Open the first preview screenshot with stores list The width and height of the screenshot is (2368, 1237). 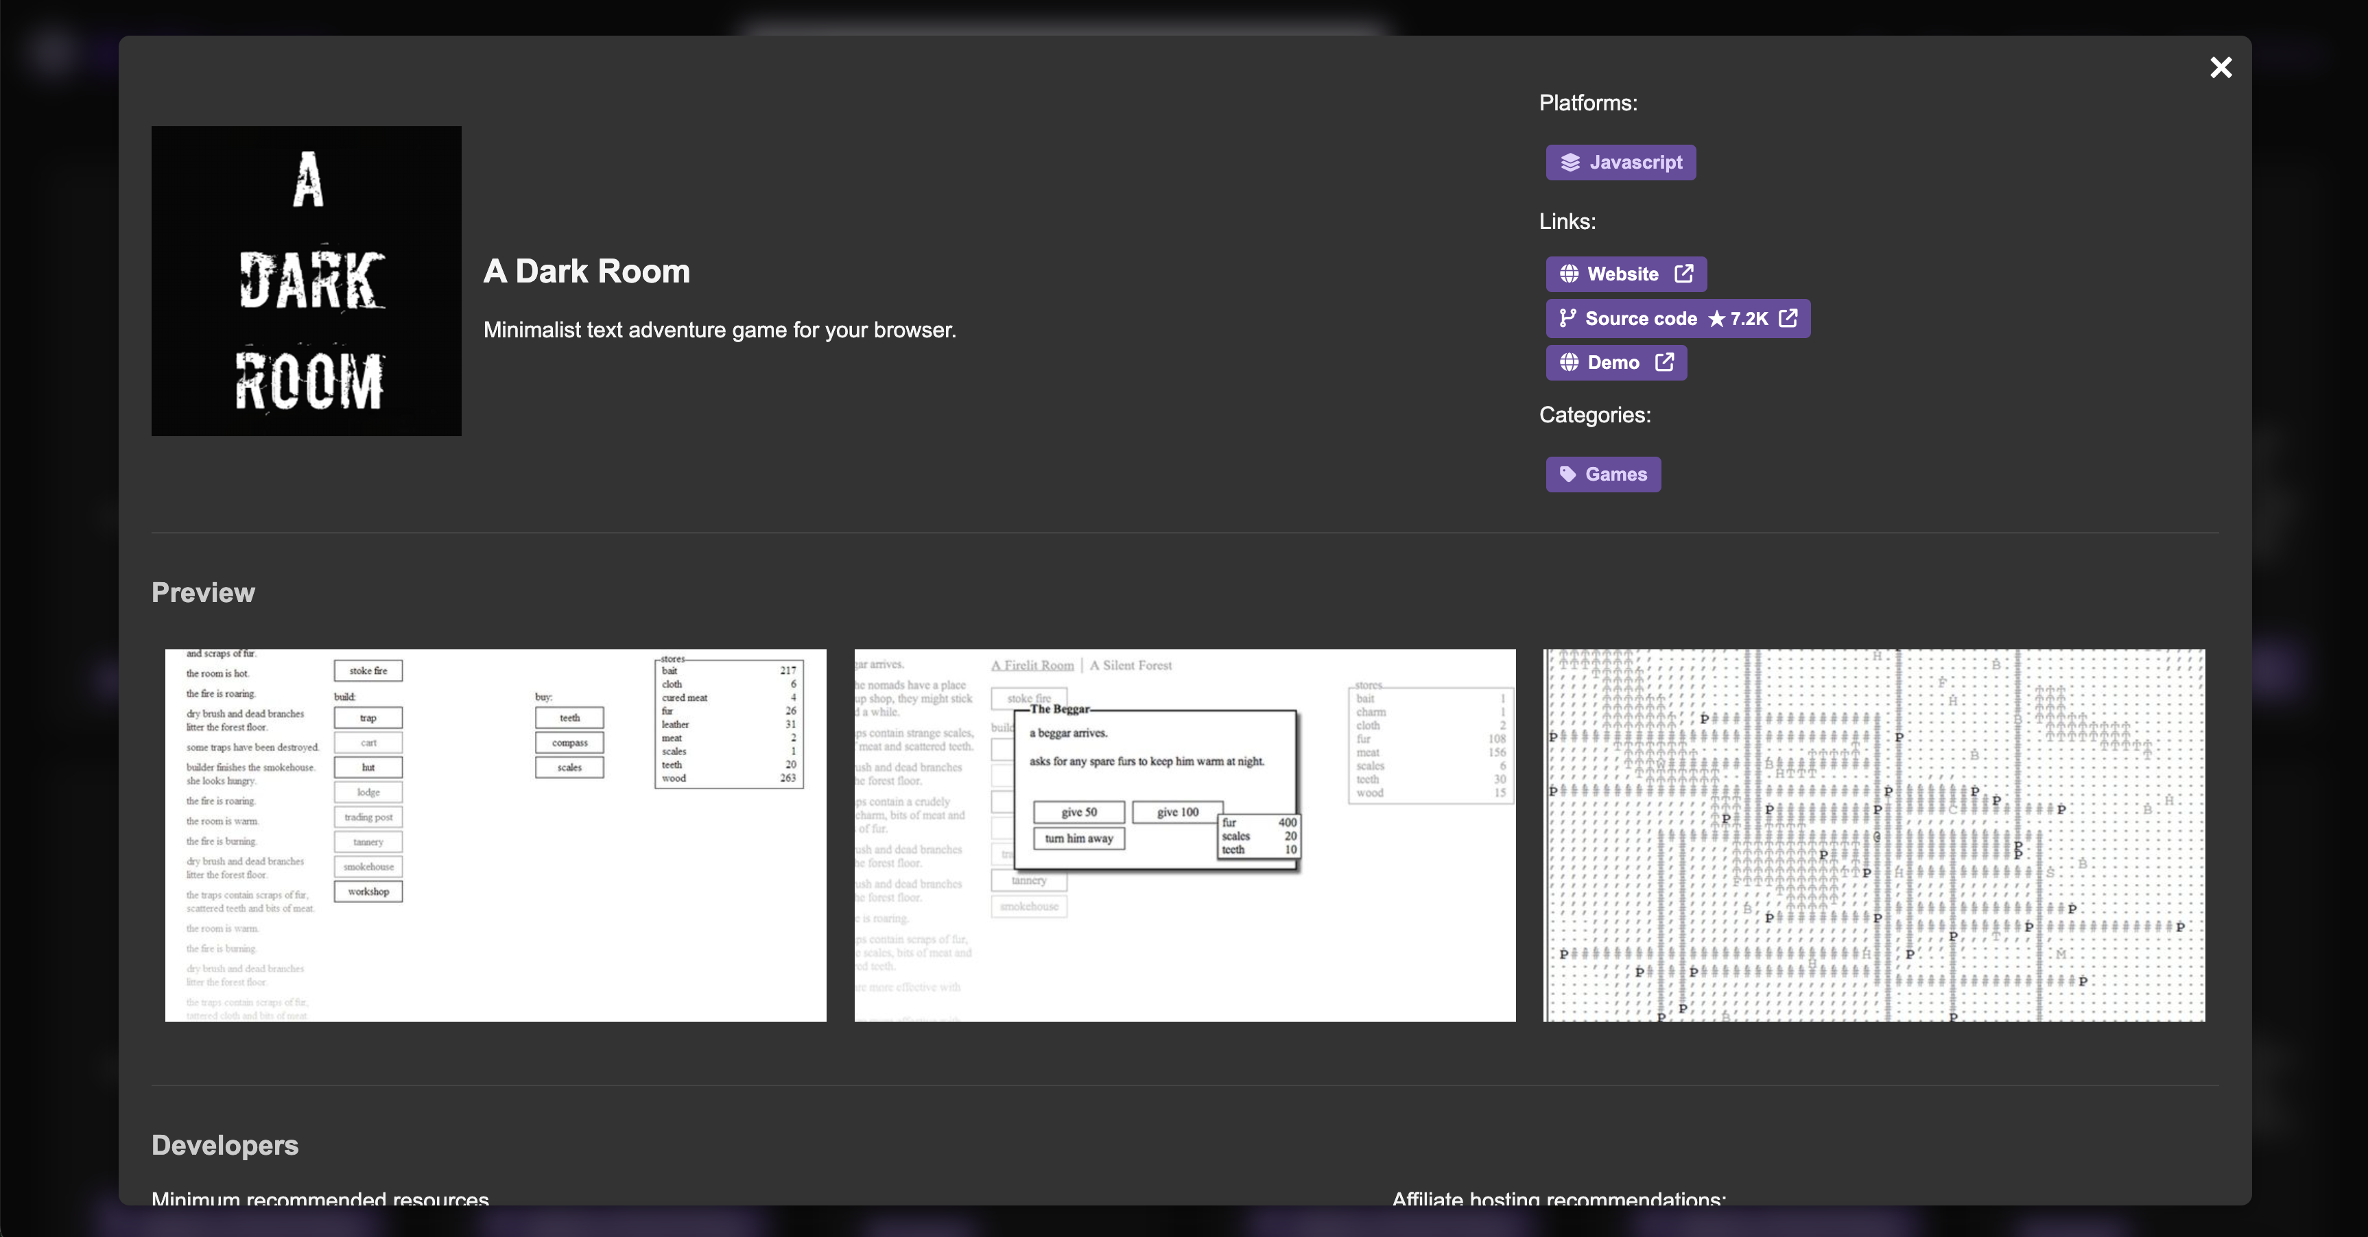pyautogui.click(x=495, y=835)
